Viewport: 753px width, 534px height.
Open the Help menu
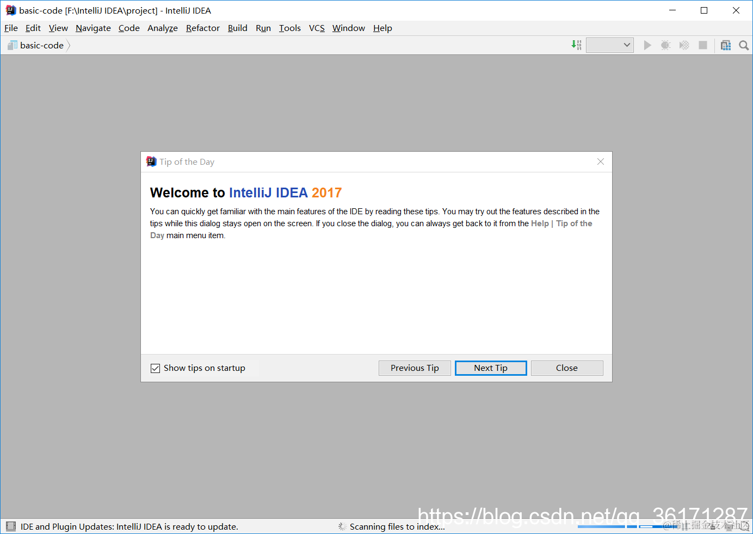point(382,28)
